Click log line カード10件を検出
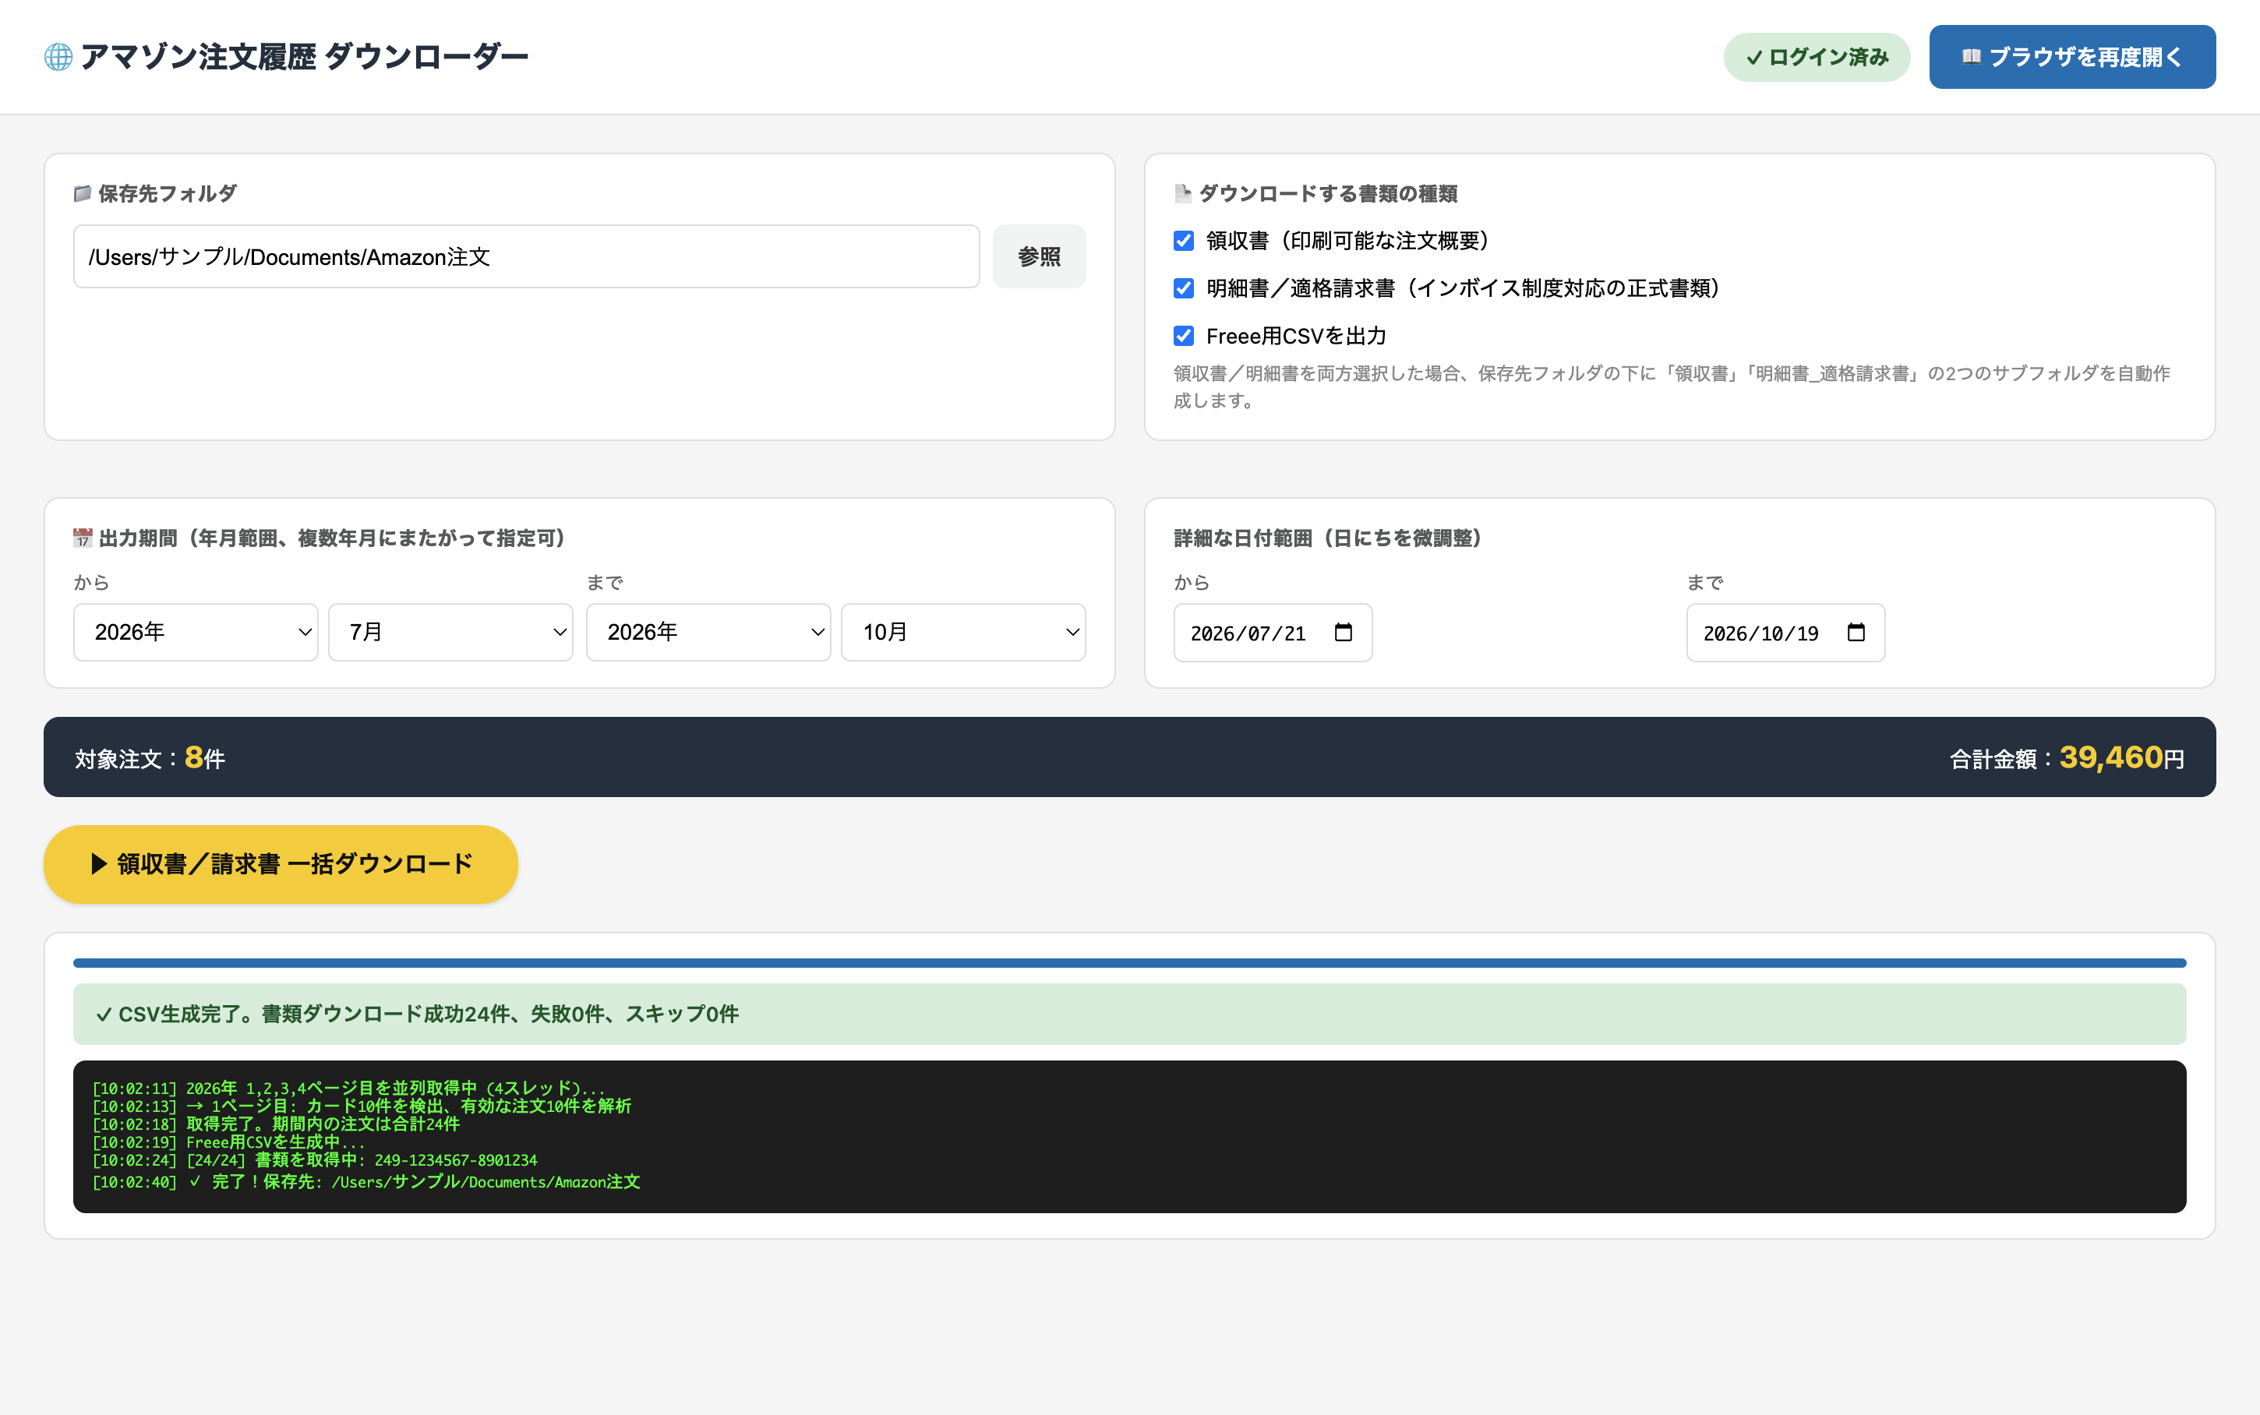Viewport: 2260px width, 1415px height. (362, 1106)
